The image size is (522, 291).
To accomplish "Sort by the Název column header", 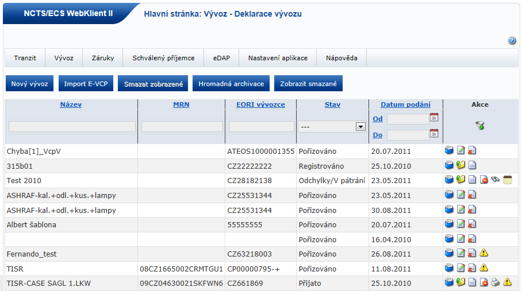I will pyautogui.click(x=71, y=104).
